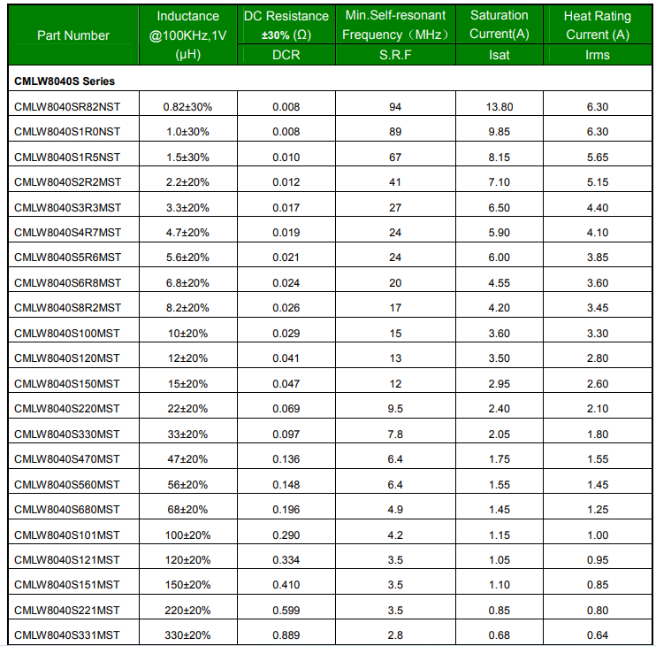656x646 pixels.
Task: Click the Part Number column header
Action: [73, 35]
